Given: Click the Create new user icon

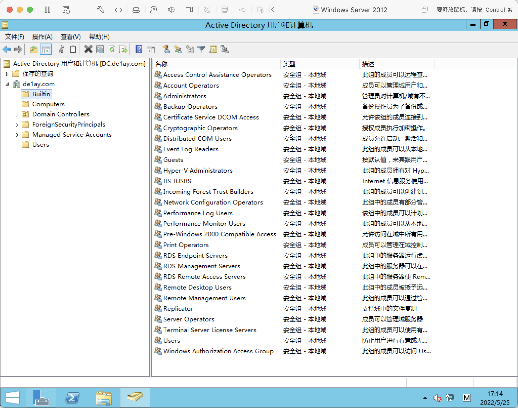Looking at the screenshot, I should [166, 49].
